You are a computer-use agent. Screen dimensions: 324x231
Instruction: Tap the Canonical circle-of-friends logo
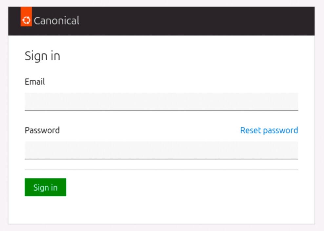pos(26,20)
